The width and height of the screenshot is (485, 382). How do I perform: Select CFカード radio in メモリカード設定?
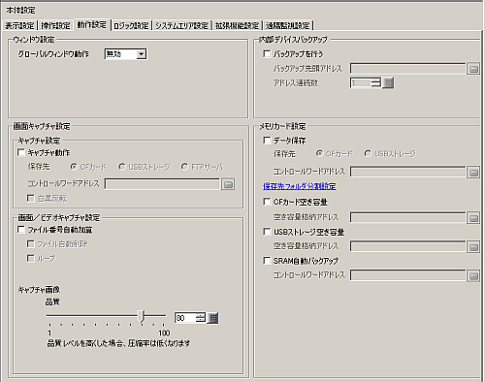tap(319, 153)
